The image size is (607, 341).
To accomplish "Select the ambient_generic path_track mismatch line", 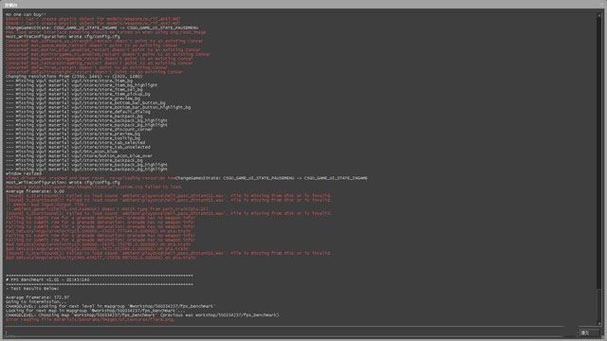I will coord(107,209).
